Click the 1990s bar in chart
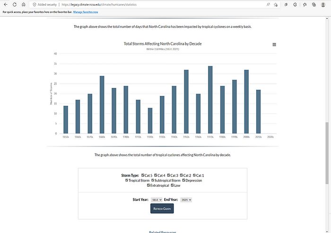 tap(235, 107)
